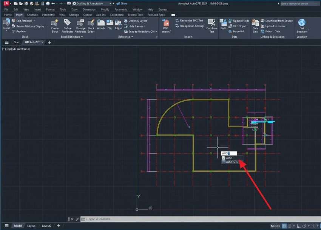
Task: Launch the Block Editor
Action: click(91, 26)
